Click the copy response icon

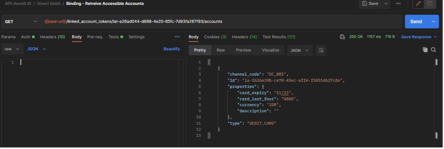click(x=425, y=50)
